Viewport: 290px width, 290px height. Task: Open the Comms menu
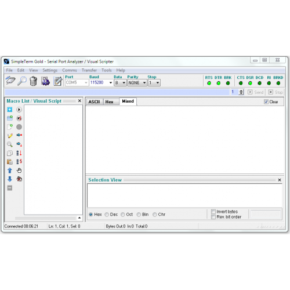(x=70, y=70)
